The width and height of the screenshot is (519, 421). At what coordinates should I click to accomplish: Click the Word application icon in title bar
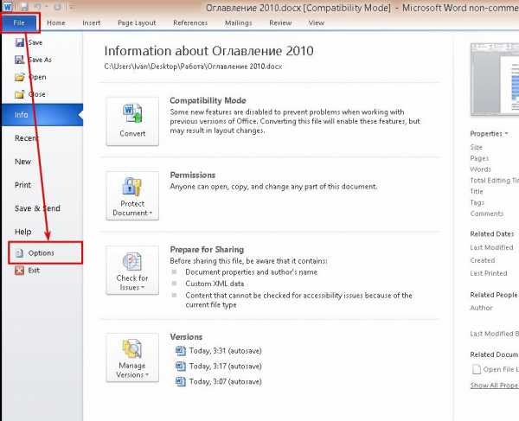[8, 6]
